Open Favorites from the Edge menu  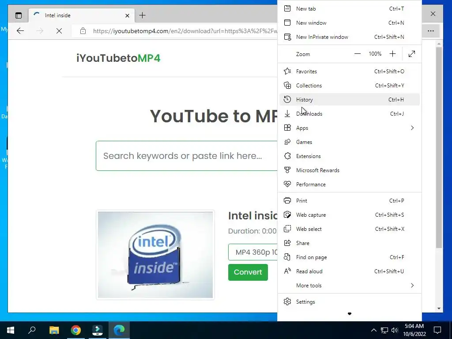(350, 71)
